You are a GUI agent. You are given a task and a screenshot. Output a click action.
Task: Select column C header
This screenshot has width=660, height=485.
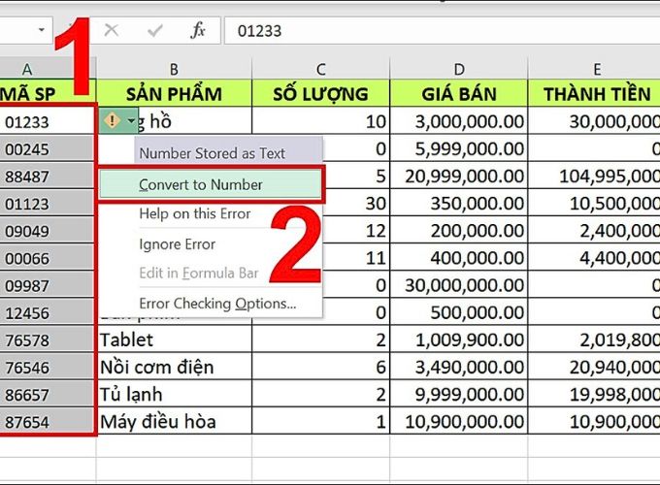point(320,69)
